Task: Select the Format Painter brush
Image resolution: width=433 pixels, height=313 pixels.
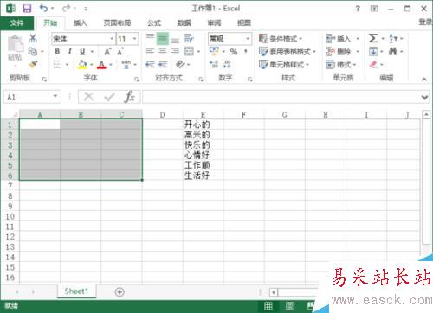Action: 33,64
